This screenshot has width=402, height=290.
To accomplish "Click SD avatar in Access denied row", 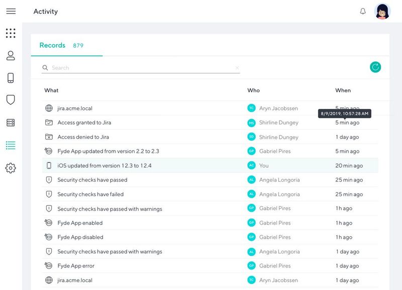I will pos(252,136).
